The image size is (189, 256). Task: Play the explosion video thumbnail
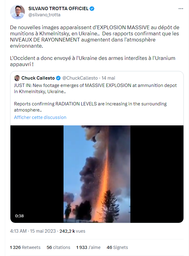(97, 174)
